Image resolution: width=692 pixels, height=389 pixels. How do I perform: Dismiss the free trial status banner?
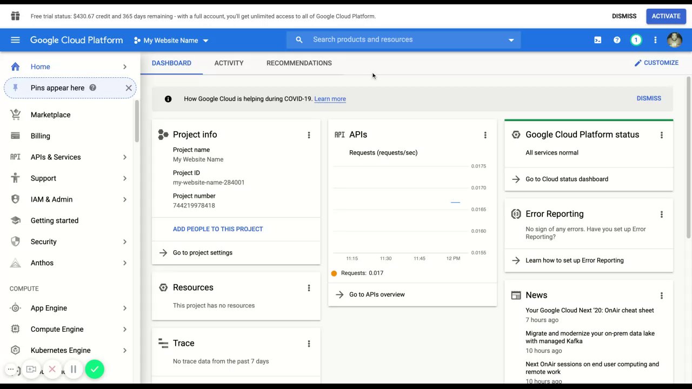click(624, 16)
